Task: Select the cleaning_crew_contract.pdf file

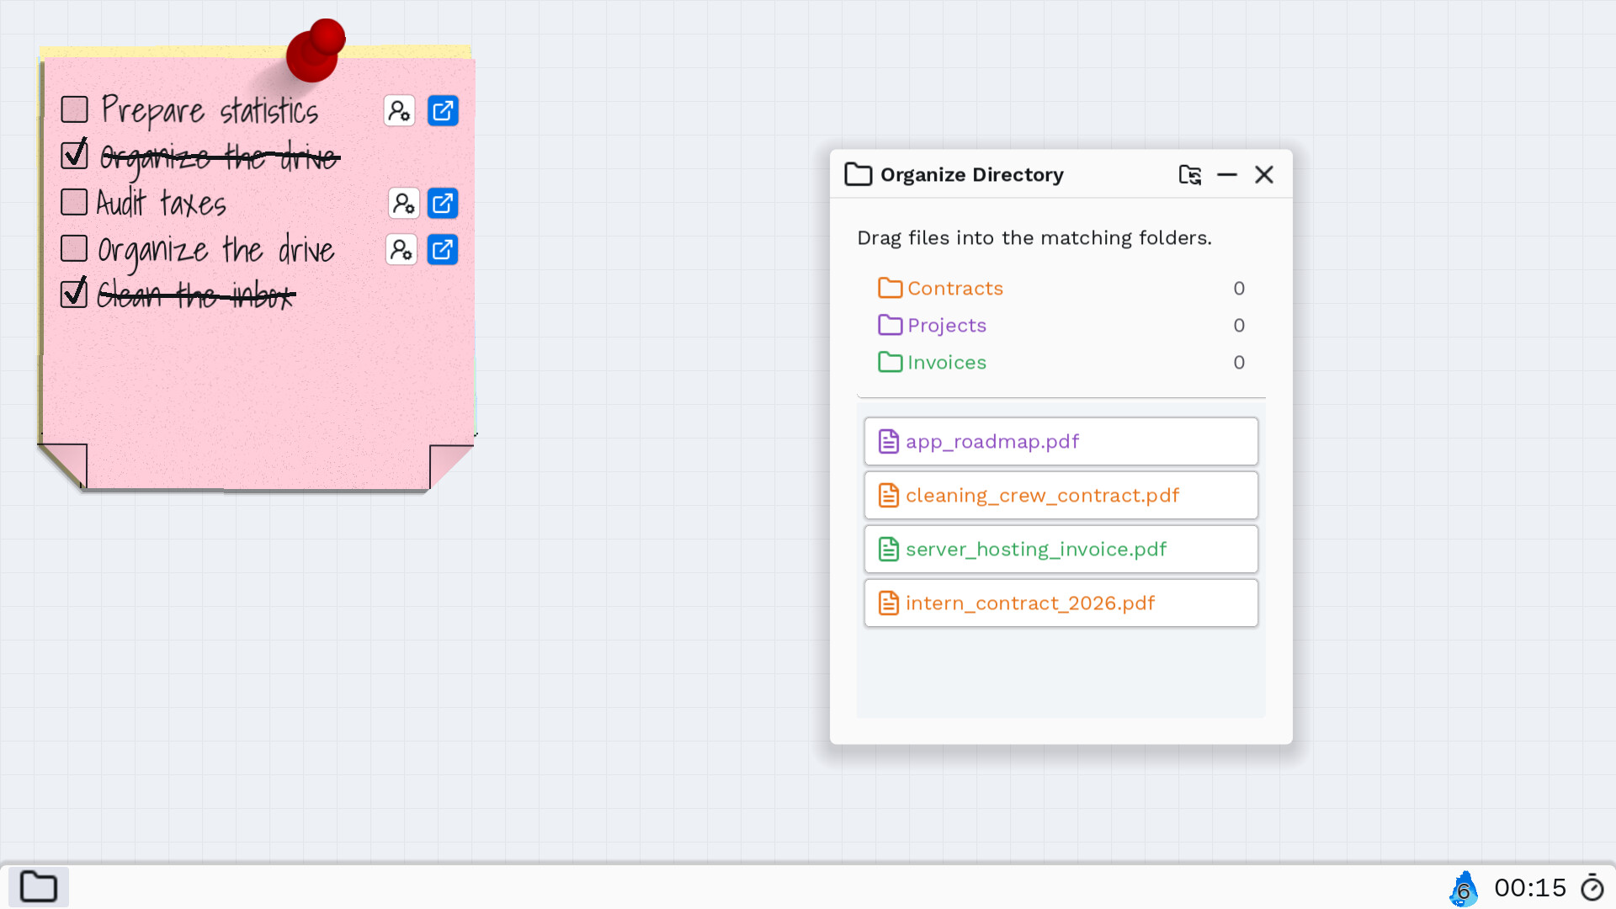Action: click(1060, 495)
